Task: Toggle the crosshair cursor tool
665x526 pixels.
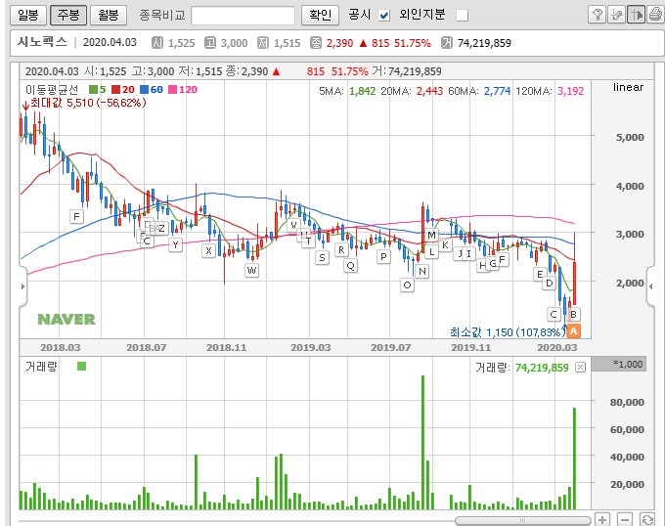Action: coord(636,16)
